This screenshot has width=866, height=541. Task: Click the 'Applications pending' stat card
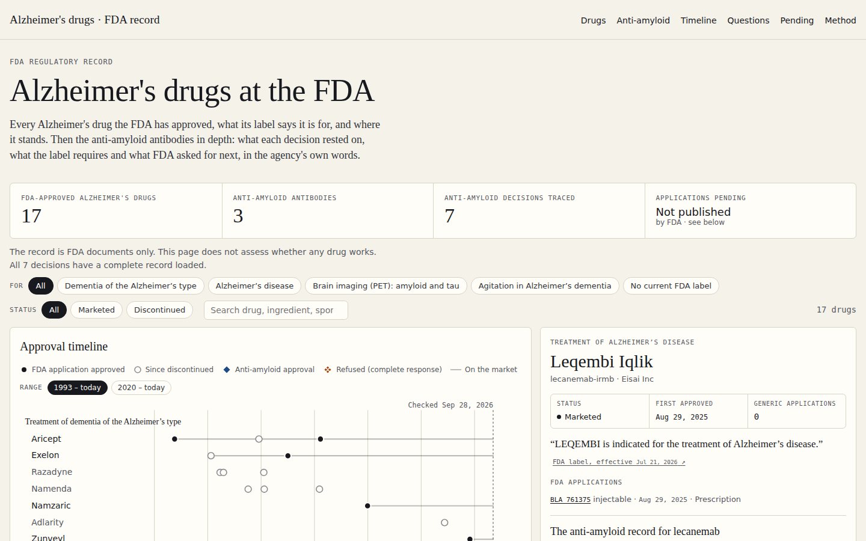pos(750,211)
